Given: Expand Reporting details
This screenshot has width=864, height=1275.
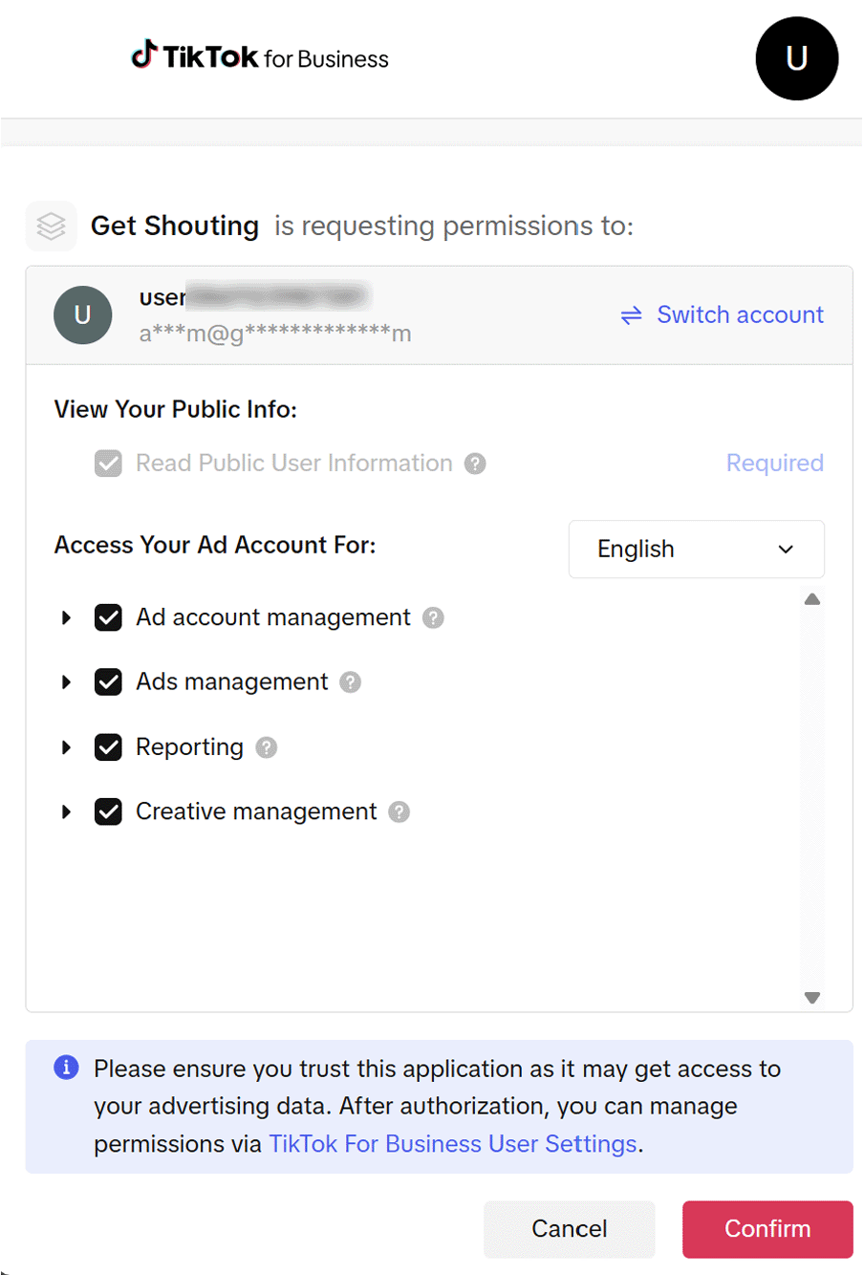Looking at the screenshot, I should pos(66,747).
